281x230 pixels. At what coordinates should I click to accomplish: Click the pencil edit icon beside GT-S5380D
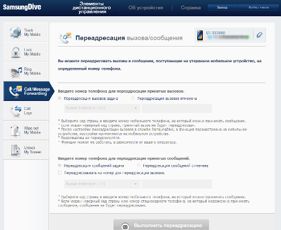coord(260,35)
